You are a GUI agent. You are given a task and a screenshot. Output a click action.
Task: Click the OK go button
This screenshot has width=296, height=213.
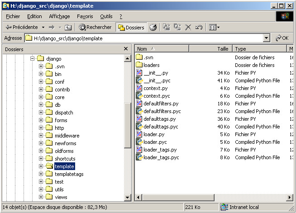282,38
